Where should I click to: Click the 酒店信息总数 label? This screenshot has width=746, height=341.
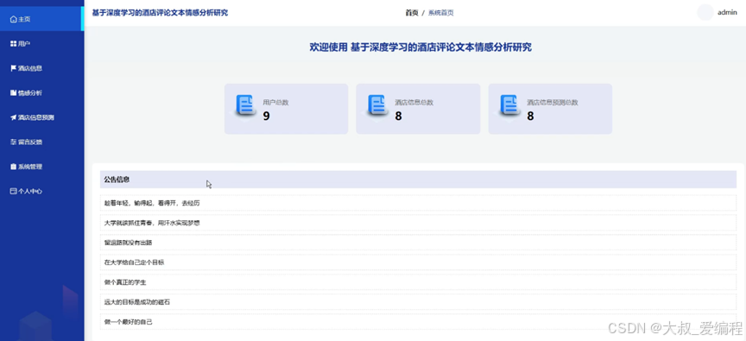click(x=414, y=102)
